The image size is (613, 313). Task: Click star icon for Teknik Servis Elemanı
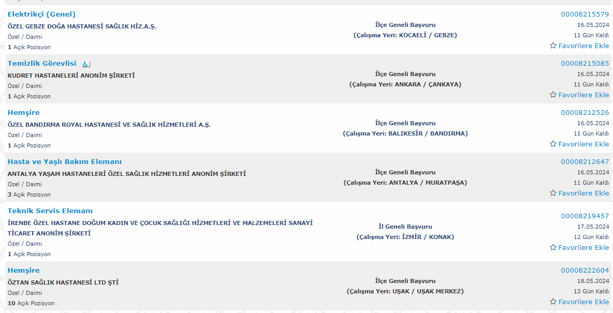(x=553, y=247)
